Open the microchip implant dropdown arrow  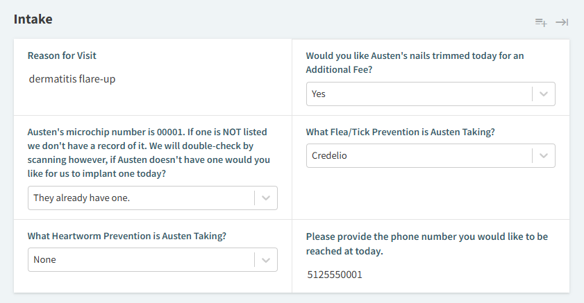[x=265, y=198]
